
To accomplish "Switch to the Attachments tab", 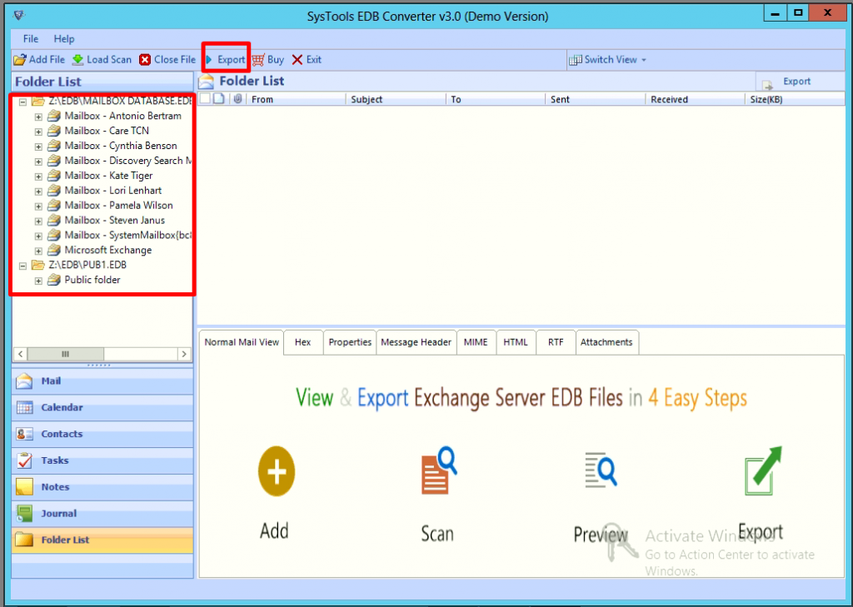I will (x=606, y=343).
